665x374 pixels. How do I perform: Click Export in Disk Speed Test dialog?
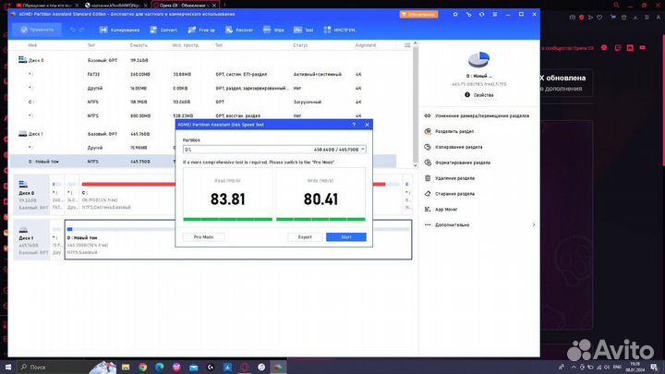click(x=305, y=237)
